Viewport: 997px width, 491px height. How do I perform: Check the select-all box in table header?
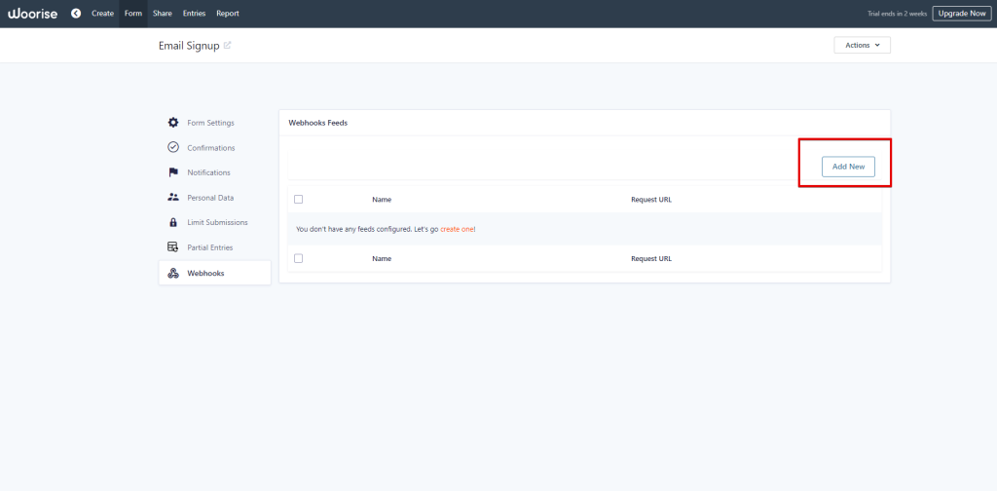coord(298,200)
